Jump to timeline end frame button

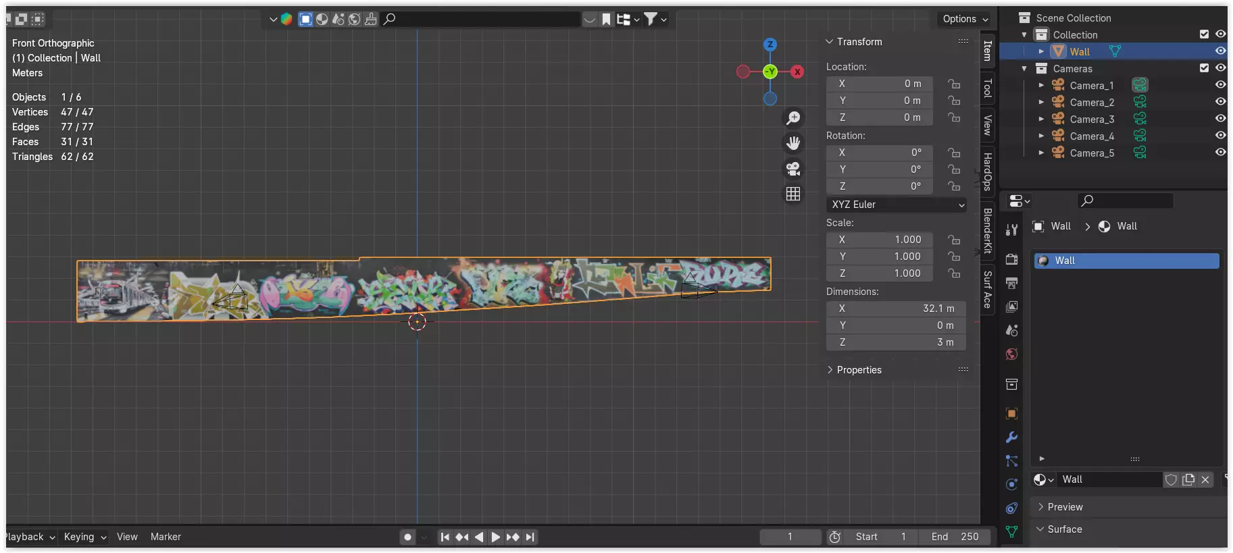click(x=530, y=537)
